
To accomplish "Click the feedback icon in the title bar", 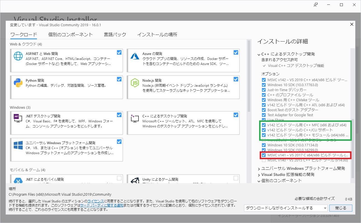I will [x=316, y=5].
